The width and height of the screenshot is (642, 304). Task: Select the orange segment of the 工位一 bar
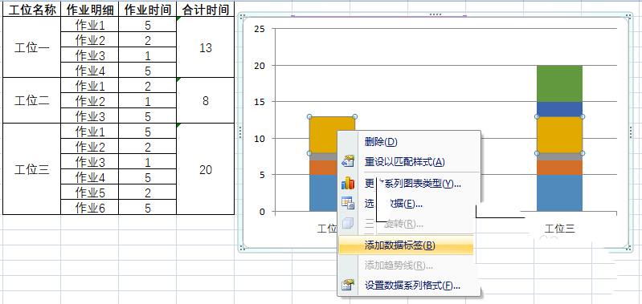point(323,168)
